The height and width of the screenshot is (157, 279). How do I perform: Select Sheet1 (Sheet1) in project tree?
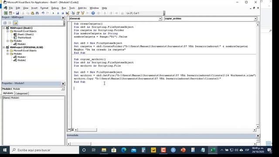coord(25,34)
